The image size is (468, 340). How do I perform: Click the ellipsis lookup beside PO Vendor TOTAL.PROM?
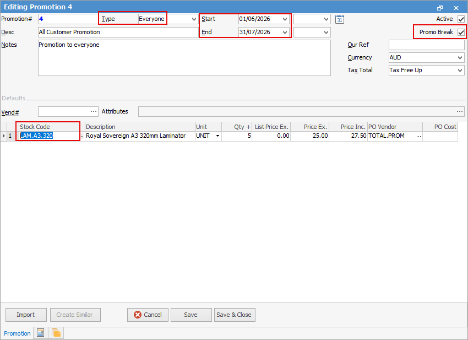click(419, 136)
